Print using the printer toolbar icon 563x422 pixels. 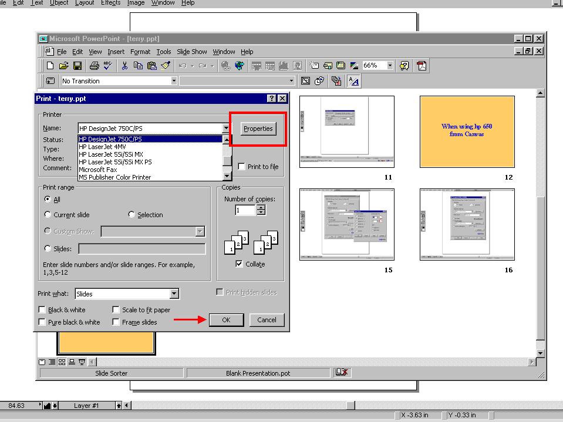click(x=95, y=66)
